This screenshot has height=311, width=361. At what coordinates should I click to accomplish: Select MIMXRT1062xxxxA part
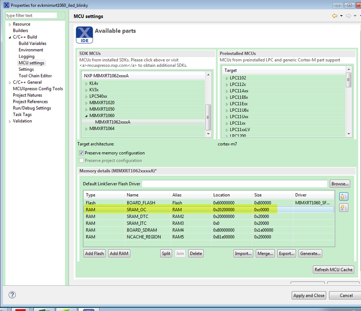(x=113, y=122)
